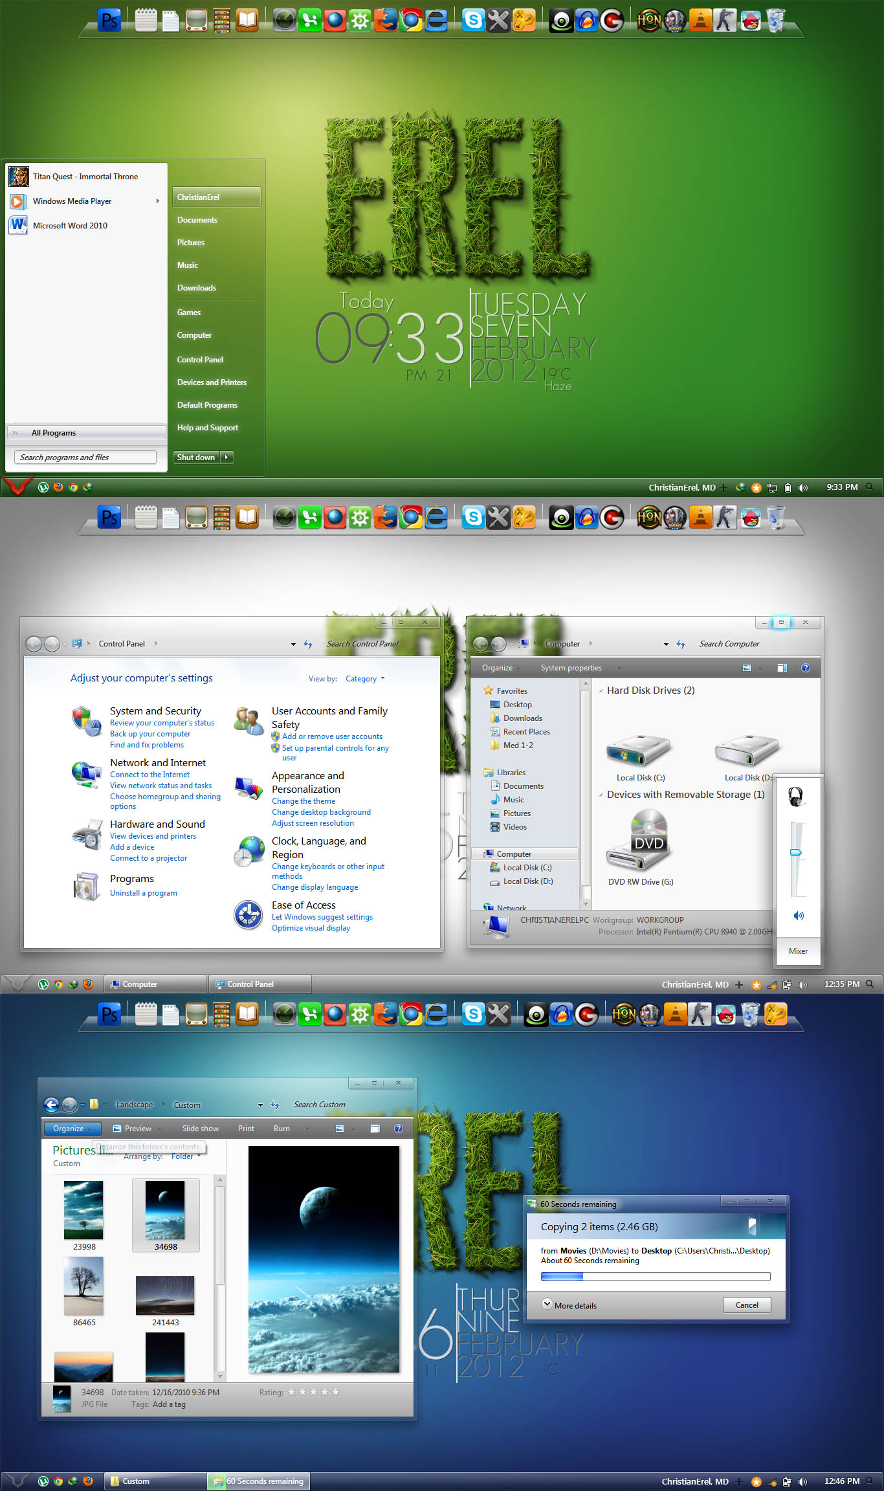Switch to Control Panel taskbar button
Screen dimensions: 884x1491
tap(260, 984)
